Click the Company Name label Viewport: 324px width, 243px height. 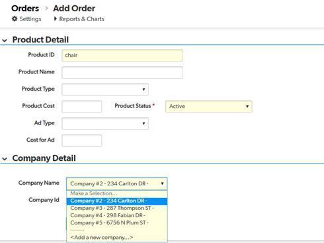(x=39, y=183)
